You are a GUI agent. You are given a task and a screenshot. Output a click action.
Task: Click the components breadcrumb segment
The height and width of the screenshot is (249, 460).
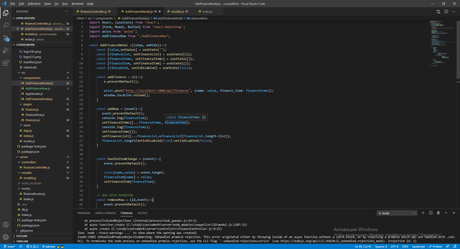pos(104,18)
